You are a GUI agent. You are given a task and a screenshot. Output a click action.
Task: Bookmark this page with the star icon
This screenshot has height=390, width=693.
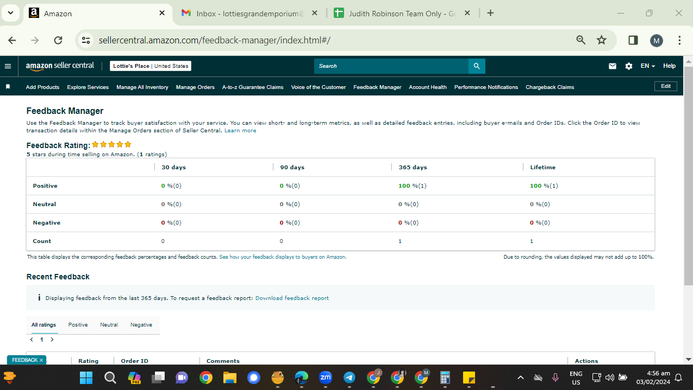(x=602, y=40)
